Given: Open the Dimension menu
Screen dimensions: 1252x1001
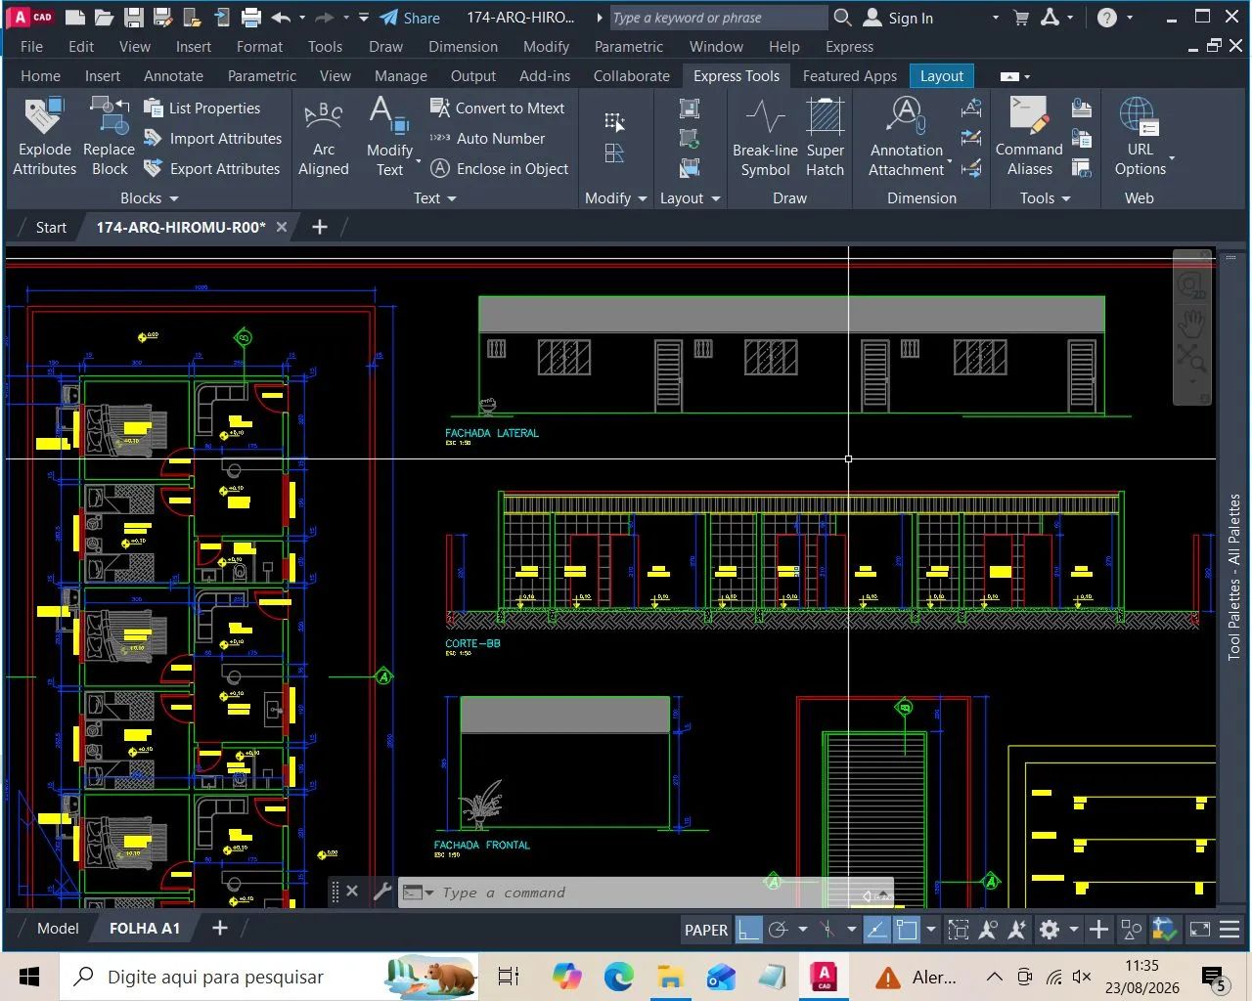Looking at the screenshot, I should coord(463,46).
